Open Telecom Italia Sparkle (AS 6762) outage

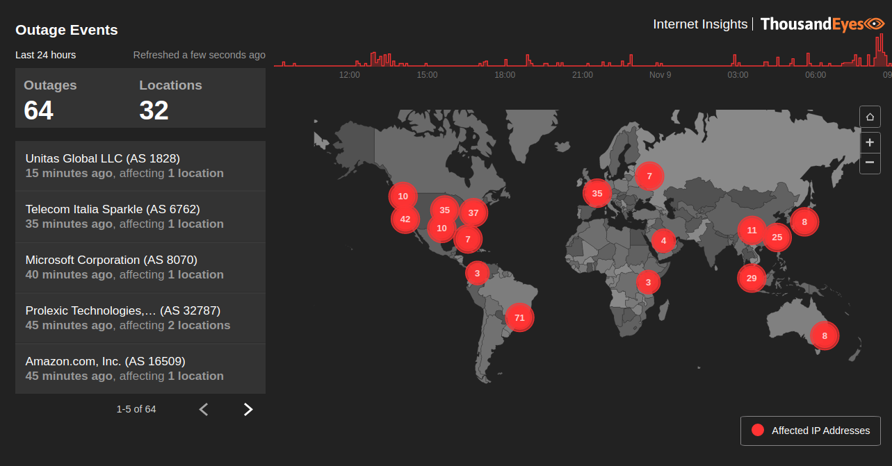[140, 217]
